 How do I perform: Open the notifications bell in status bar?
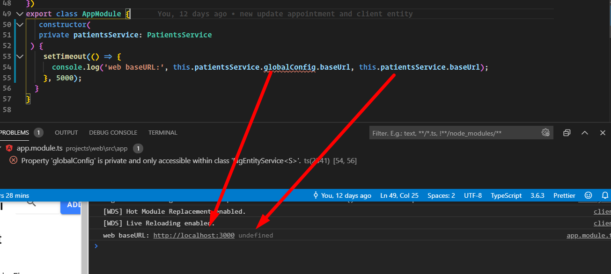(605, 195)
